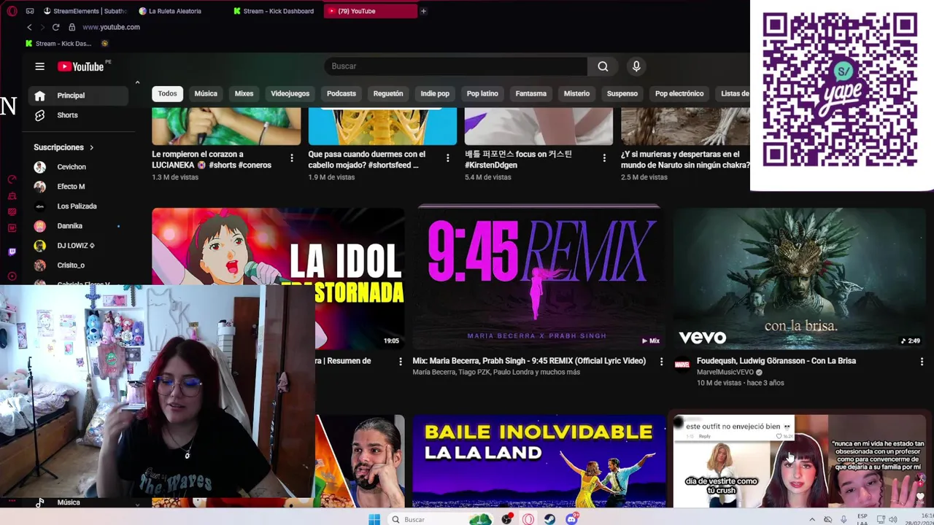The height and width of the screenshot is (525, 934).
Task: Open the Efecto M subscription channel
Action: (79, 187)
